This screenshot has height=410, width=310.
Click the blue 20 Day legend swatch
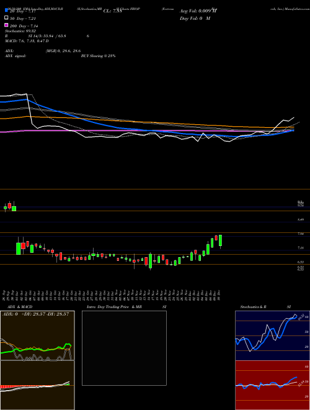7,10
